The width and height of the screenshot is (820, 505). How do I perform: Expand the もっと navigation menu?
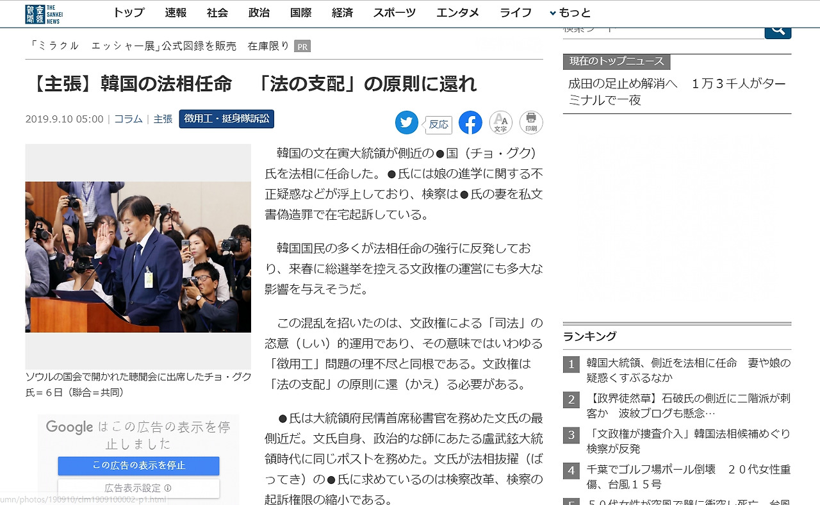[x=570, y=13]
